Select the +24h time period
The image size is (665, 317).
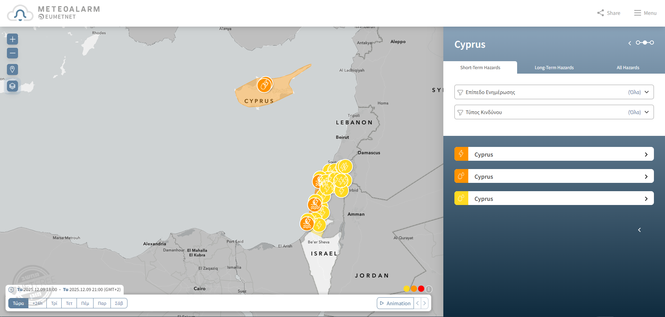click(x=37, y=303)
